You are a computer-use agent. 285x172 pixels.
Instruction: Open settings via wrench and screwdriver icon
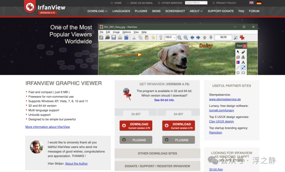point(236,38)
